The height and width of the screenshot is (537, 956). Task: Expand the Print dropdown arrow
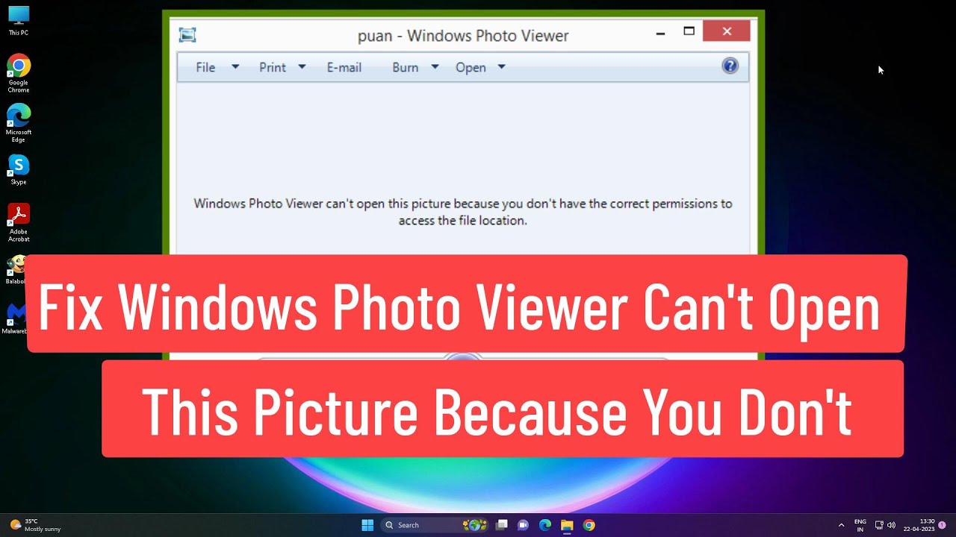coord(302,67)
